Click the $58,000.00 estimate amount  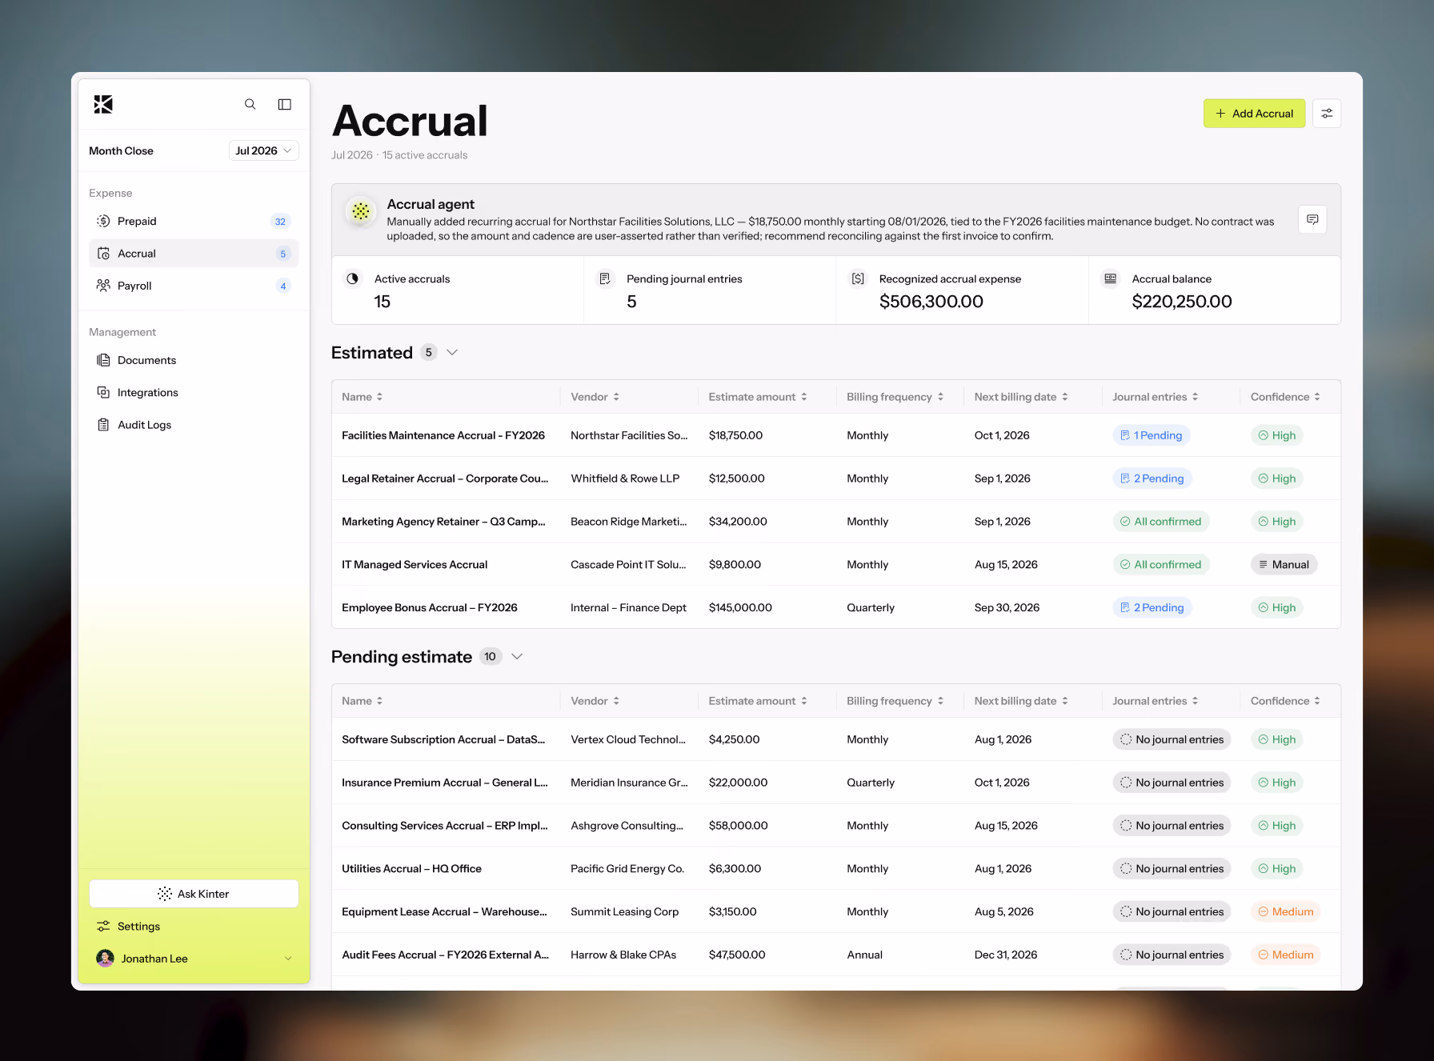(738, 826)
